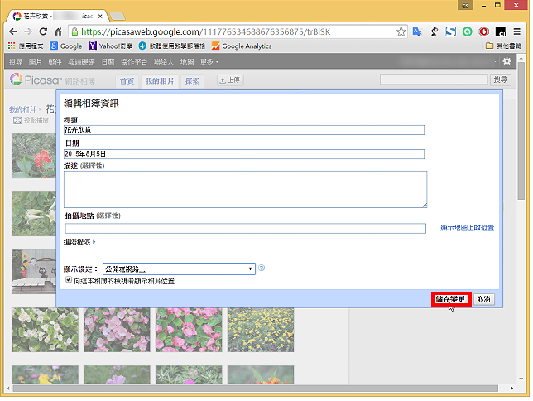This screenshot has height=401, width=533.
Task: Click the browser Back arrow
Action: [13, 31]
